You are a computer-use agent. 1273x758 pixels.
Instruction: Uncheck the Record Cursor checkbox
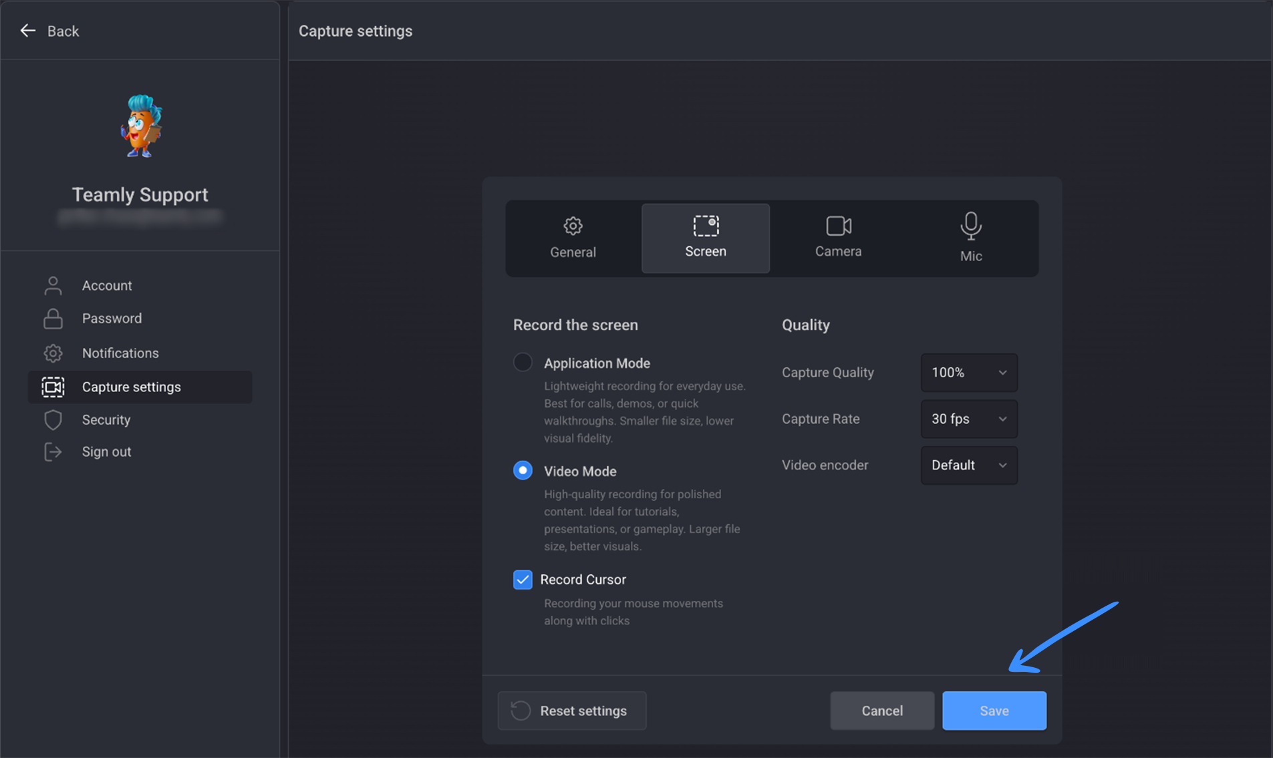pos(523,579)
